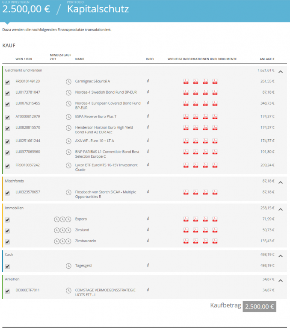Click the Zinsland fund name
The height and width of the screenshot is (329, 290).
pos(82,230)
